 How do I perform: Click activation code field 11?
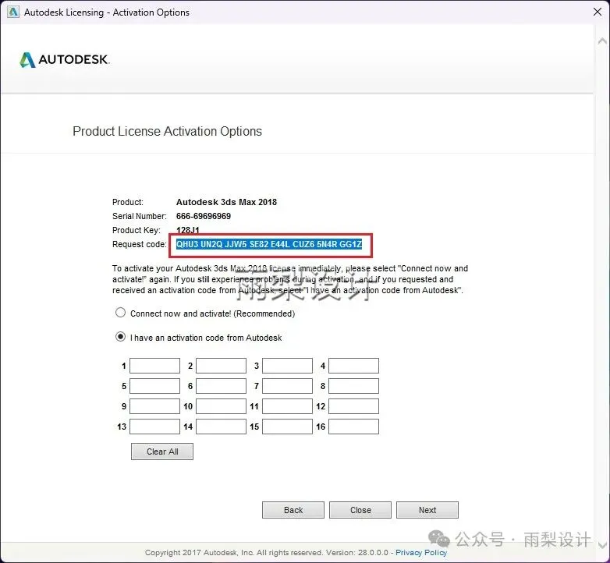click(288, 406)
